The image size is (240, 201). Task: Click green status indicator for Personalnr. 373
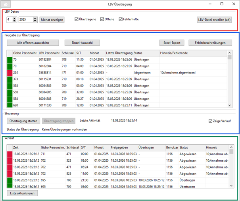point(10,79)
